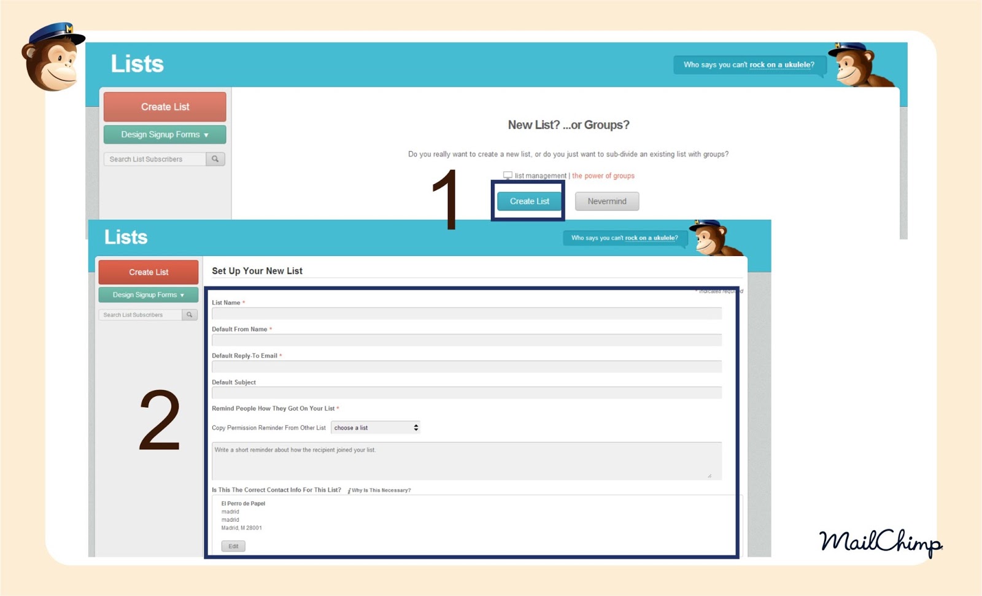The height and width of the screenshot is (596, 982).
Task: Click the Edit button under the contact address
Action: [233, 546]
